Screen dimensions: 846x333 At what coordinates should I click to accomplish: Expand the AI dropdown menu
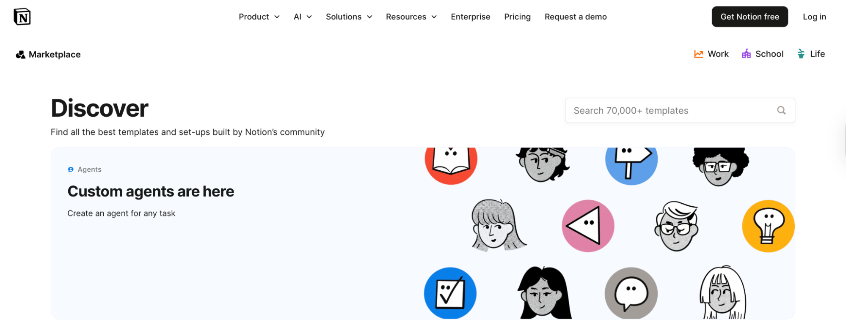(x=303, y=17)
